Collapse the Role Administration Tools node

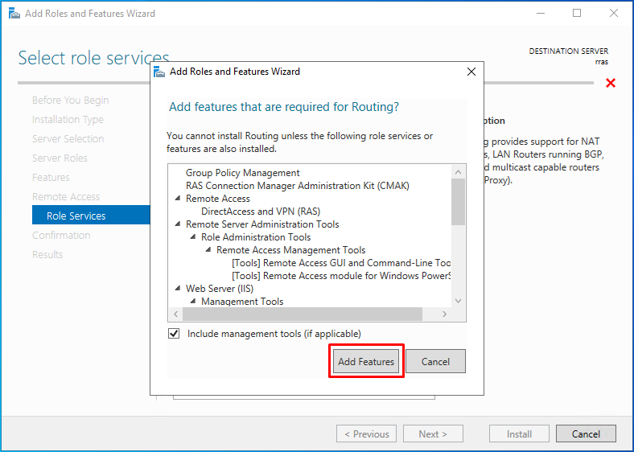point(193,237)
